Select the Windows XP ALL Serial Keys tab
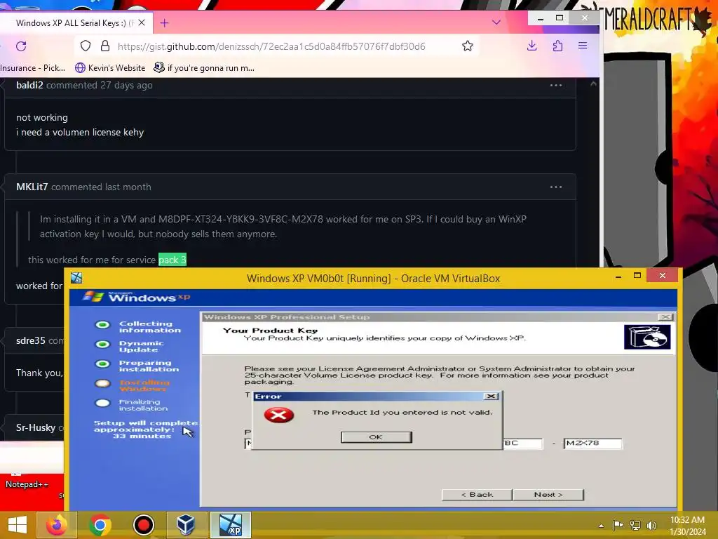This screenshot has height=539, width=718. click(76, 22)
